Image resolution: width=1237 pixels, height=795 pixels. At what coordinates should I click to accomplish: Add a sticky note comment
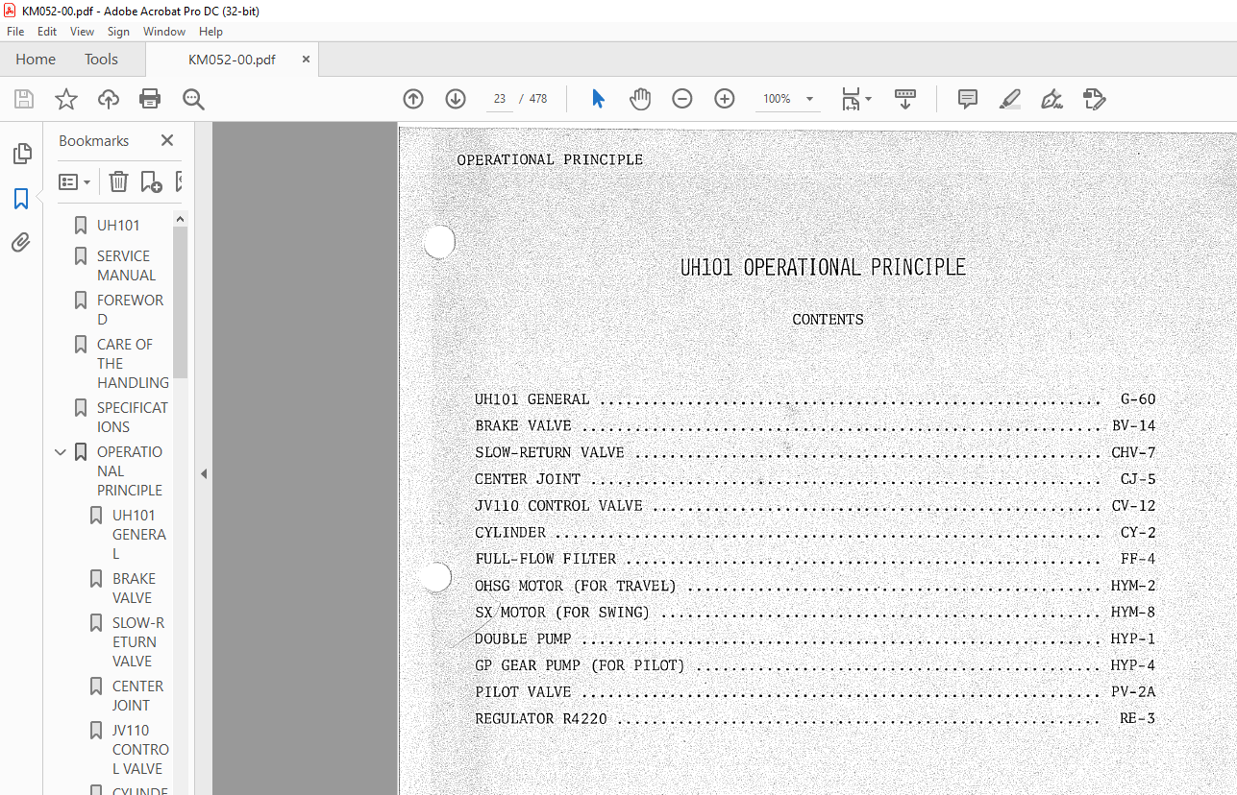[968, 99]
